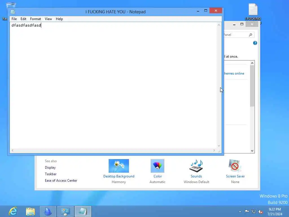Switch to Notepad taskbar button

pyautogui.click(x=83, y=211)
